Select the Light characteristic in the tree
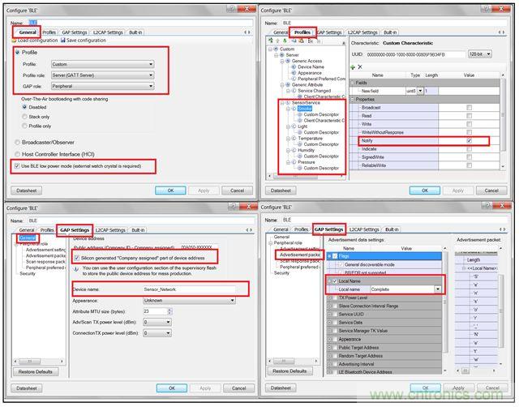519x407 pixels. (x=302, y=126)
